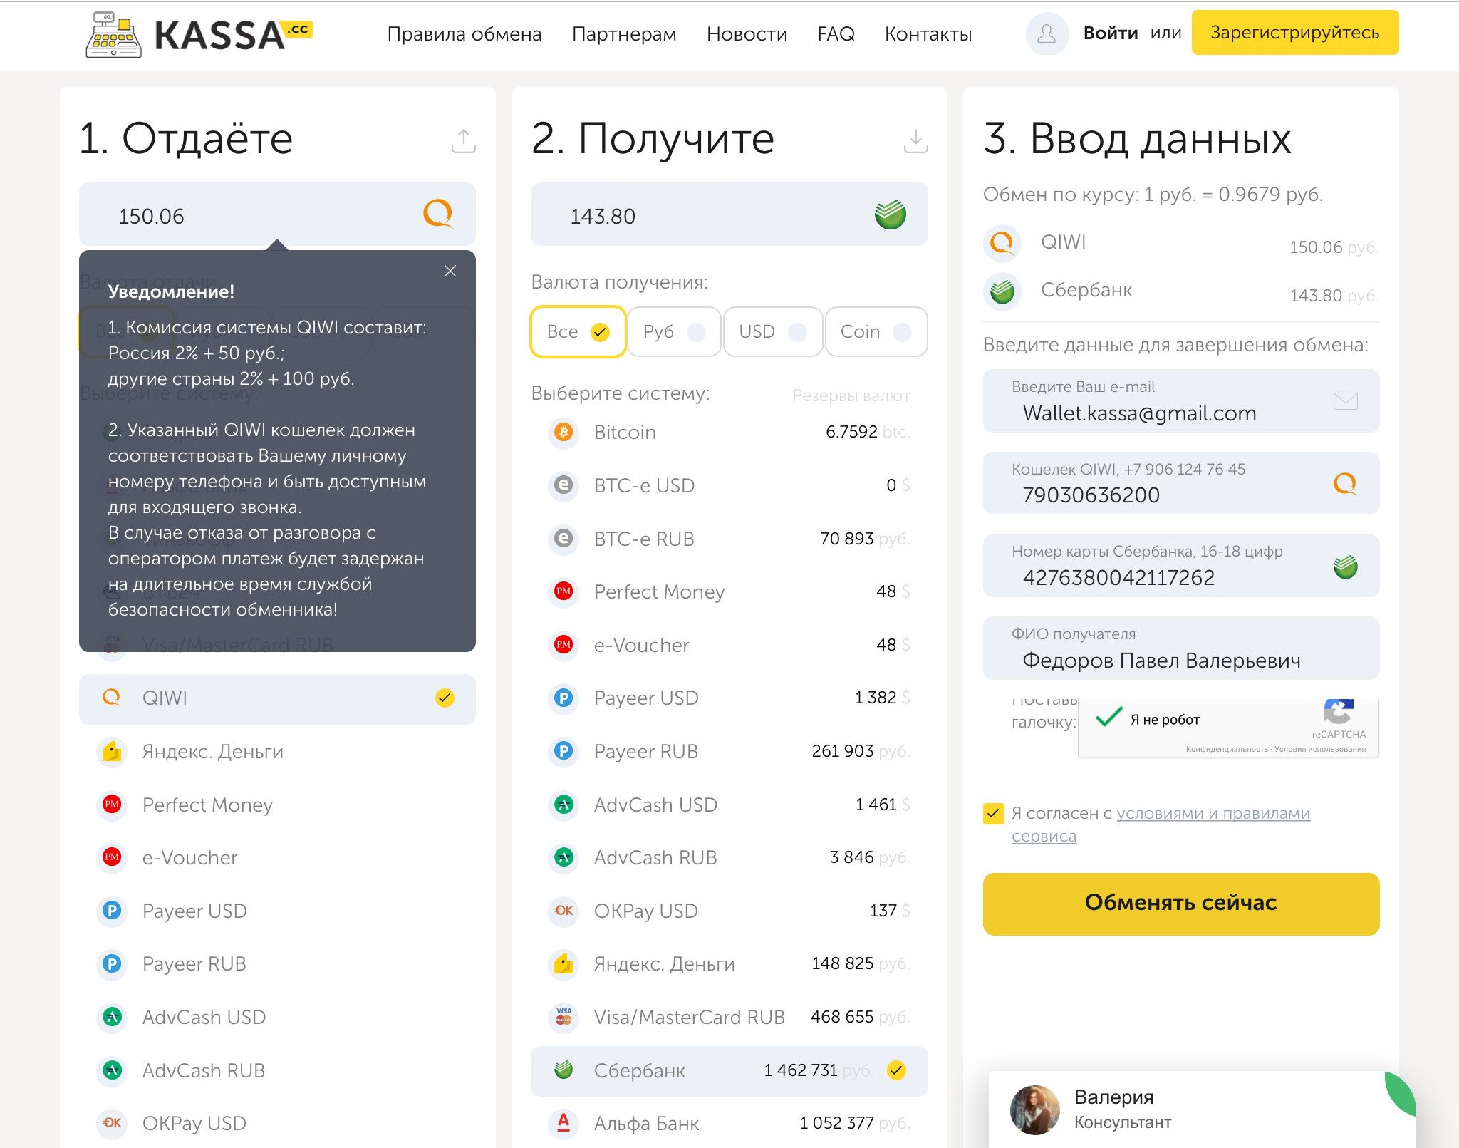Screen dimensions: 1459x1148
Task: Click the OKPay USD icon in the receive list
Action: pyautogui.click(x=564, y=911)
